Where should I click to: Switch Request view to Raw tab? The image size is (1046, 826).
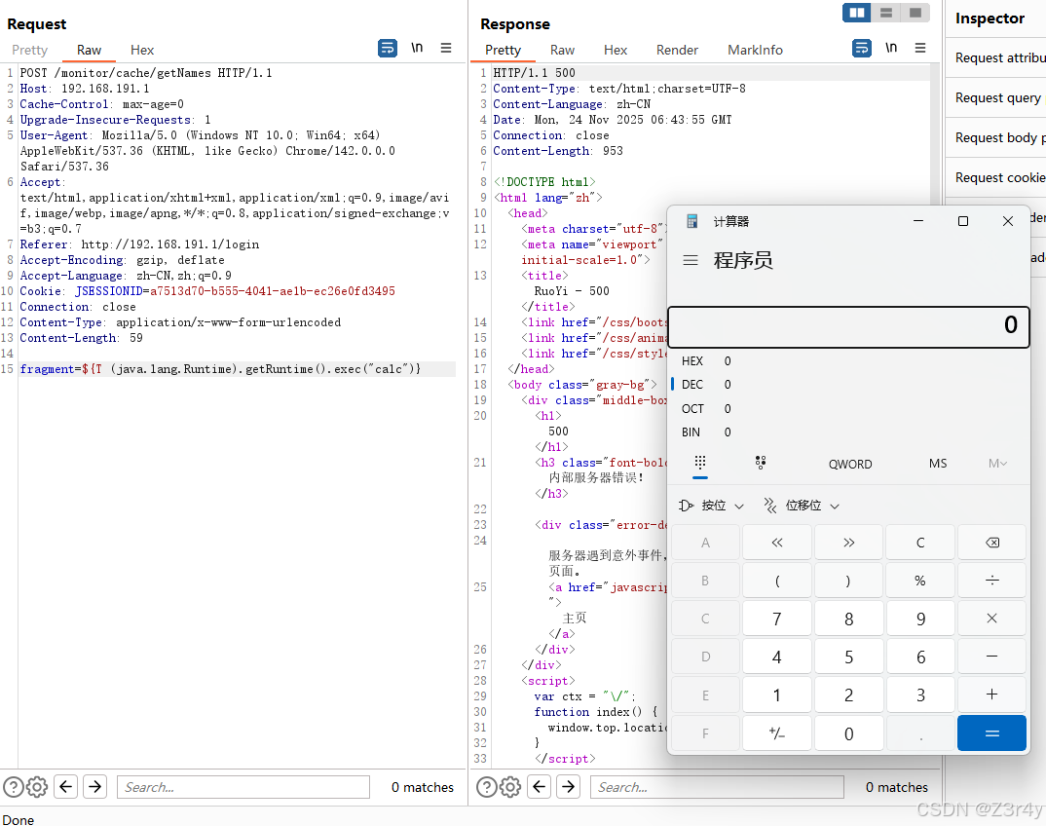[89, 50]
